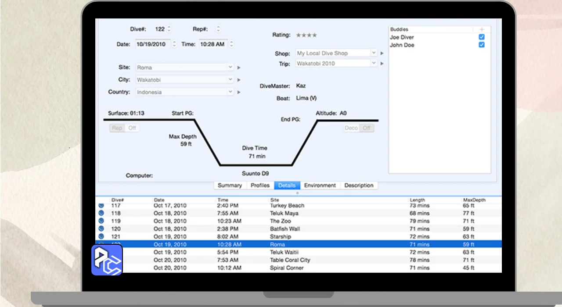Screen dimensions: 562x307
Task: Click the add buddy plus icon
Action: point(482,29)
